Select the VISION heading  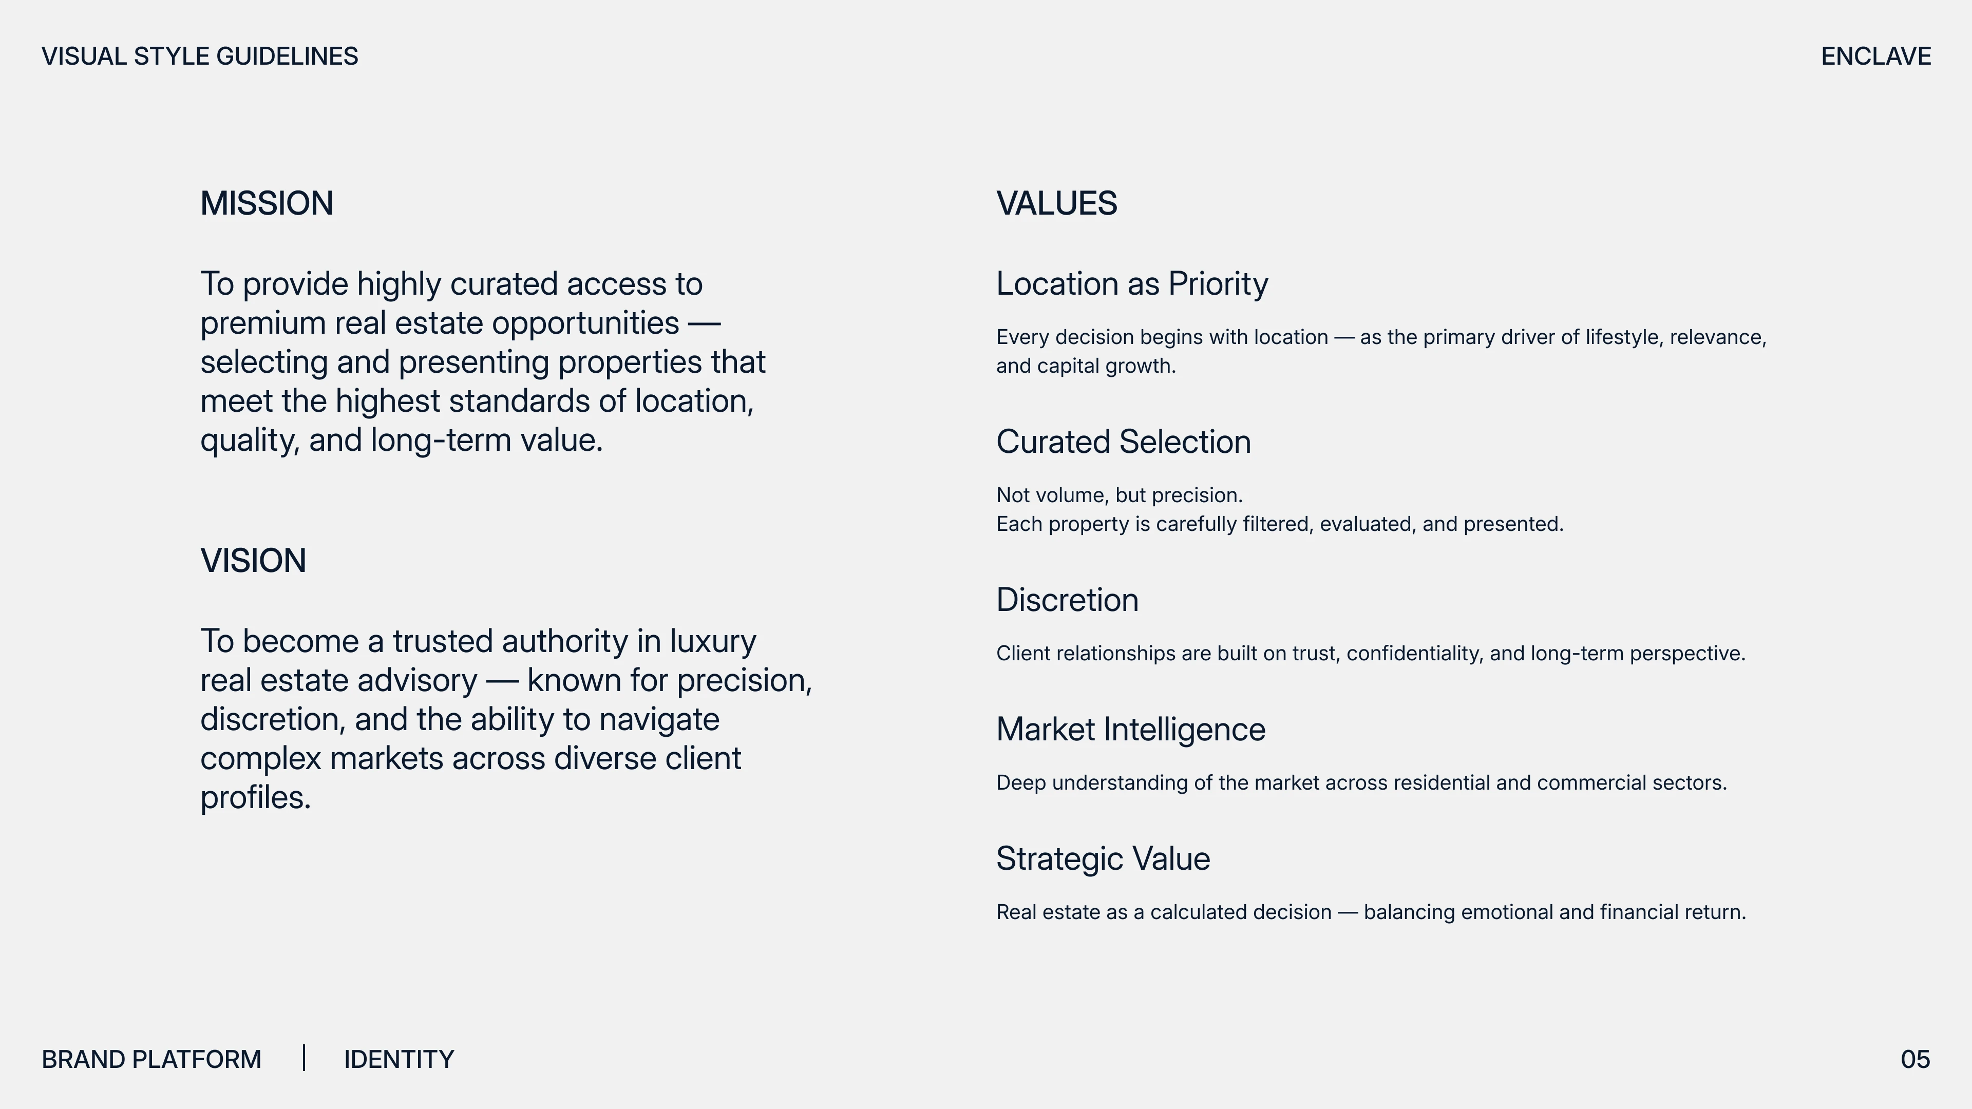pyautogui.click(x=253, y=561)
